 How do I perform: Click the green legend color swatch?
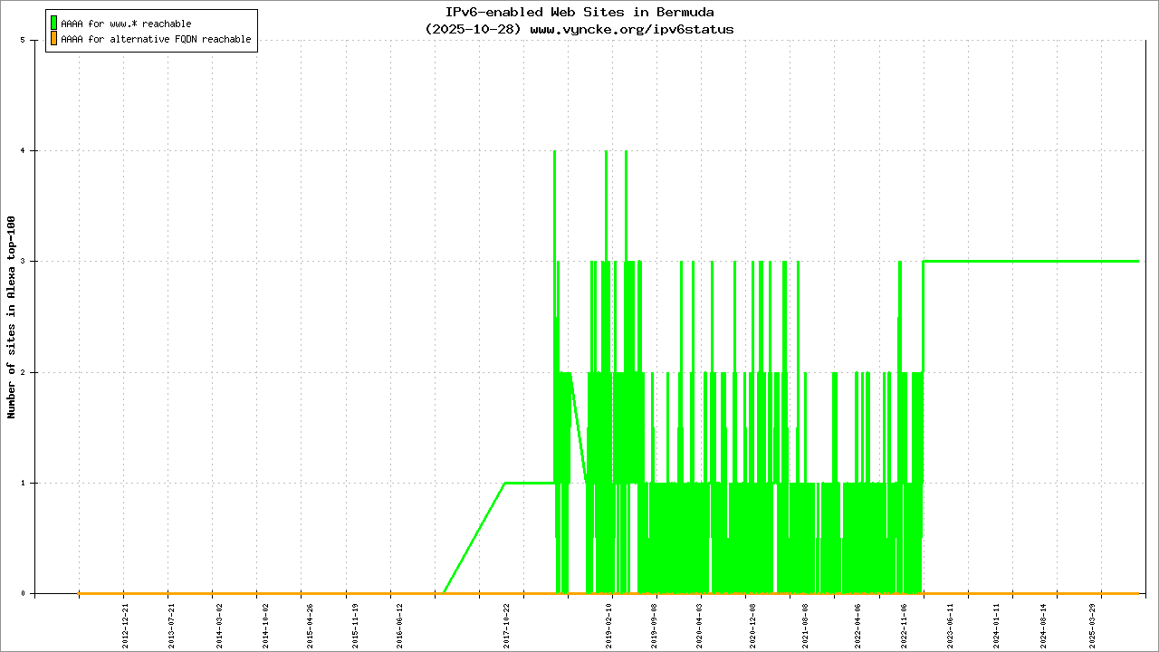54,23
